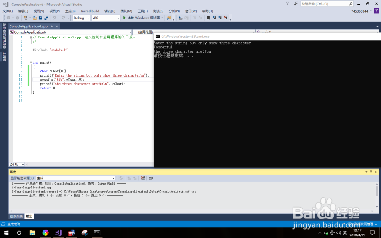Click the navigate backward arrow icon
The width and height of the screenshot is (381, 238).
click(x=8, y=18)
